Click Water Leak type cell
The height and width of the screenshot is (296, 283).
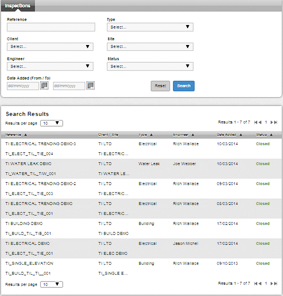click(x=149, y=164)
